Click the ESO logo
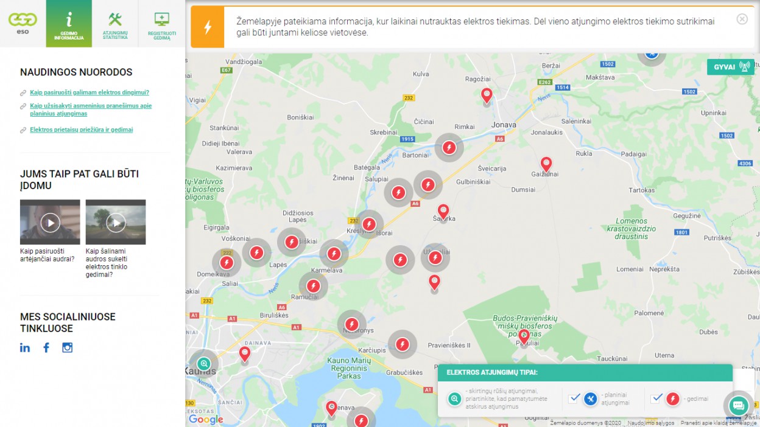 point(23,22)
